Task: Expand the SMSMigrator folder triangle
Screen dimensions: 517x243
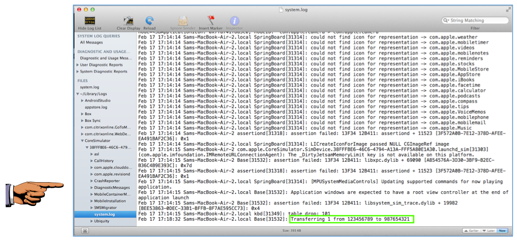Action: 92,208
